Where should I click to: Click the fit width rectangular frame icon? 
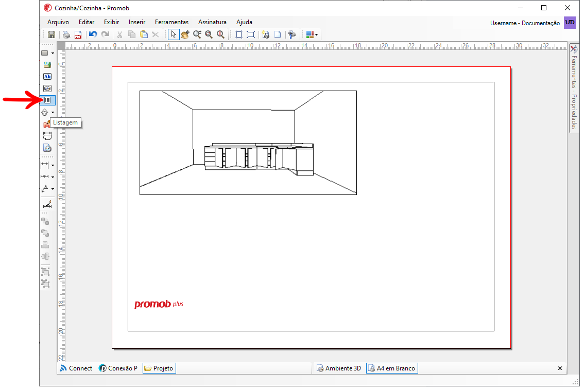251,34
